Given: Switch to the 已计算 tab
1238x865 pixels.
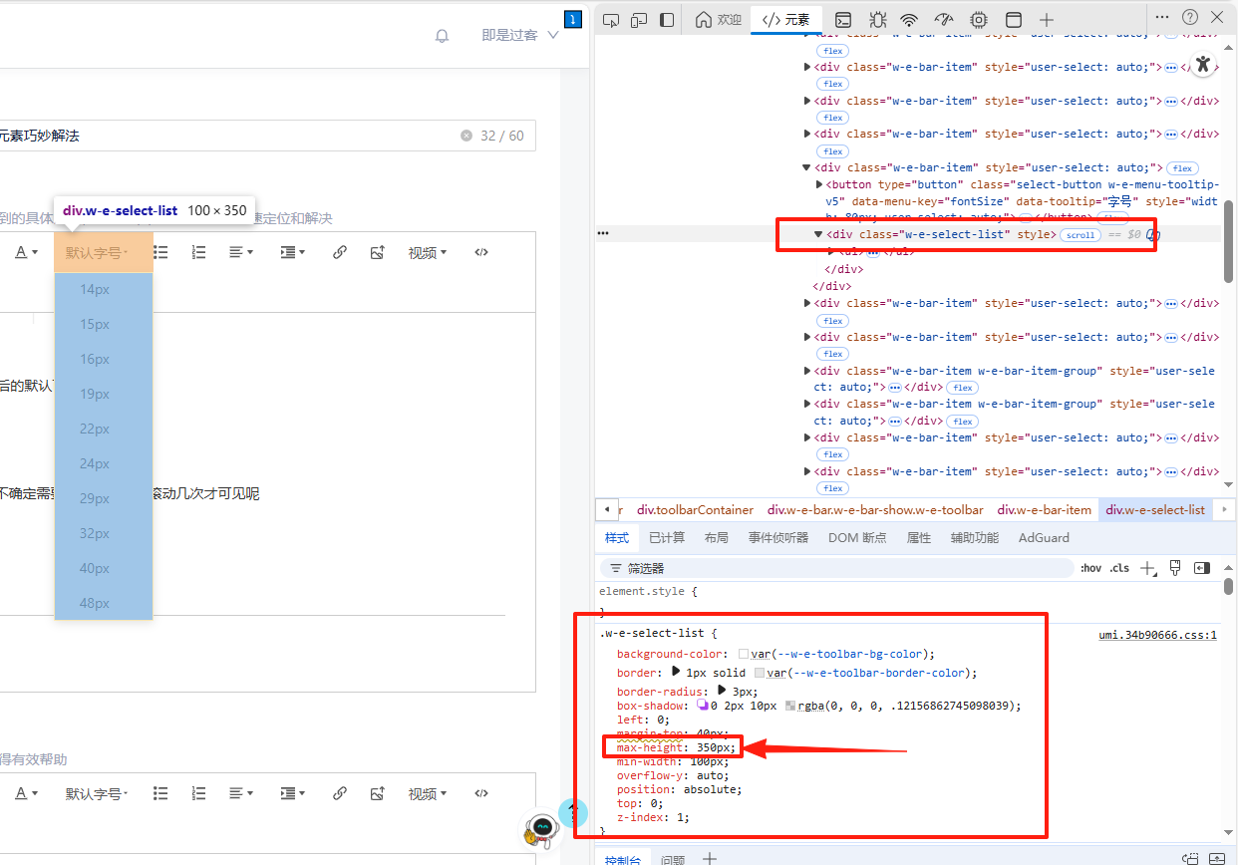Looking at the screenshot, I should 667,538.
